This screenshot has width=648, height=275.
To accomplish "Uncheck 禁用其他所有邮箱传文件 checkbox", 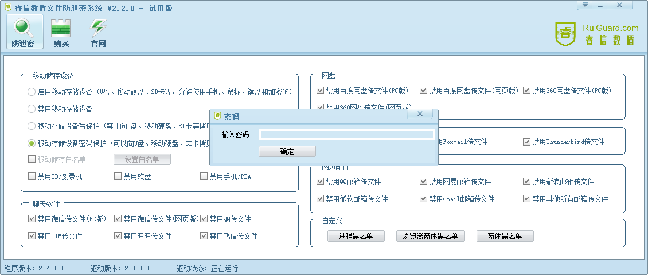I will coord(527,199).
